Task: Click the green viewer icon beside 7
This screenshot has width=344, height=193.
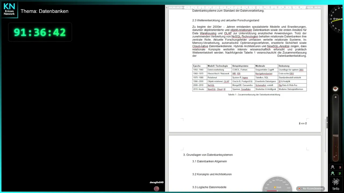Action: tap(333, 173)
